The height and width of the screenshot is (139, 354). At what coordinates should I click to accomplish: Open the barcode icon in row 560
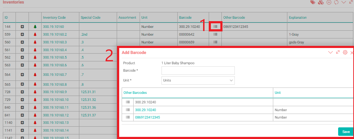point(215,42)
